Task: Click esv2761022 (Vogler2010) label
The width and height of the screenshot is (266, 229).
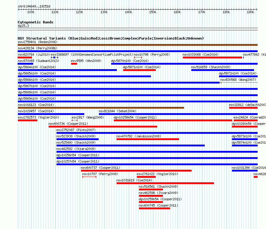Action: tap(157, 174)
